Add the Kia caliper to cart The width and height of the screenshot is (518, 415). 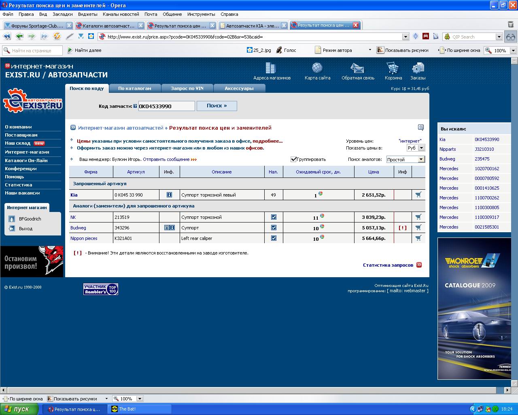418,195
